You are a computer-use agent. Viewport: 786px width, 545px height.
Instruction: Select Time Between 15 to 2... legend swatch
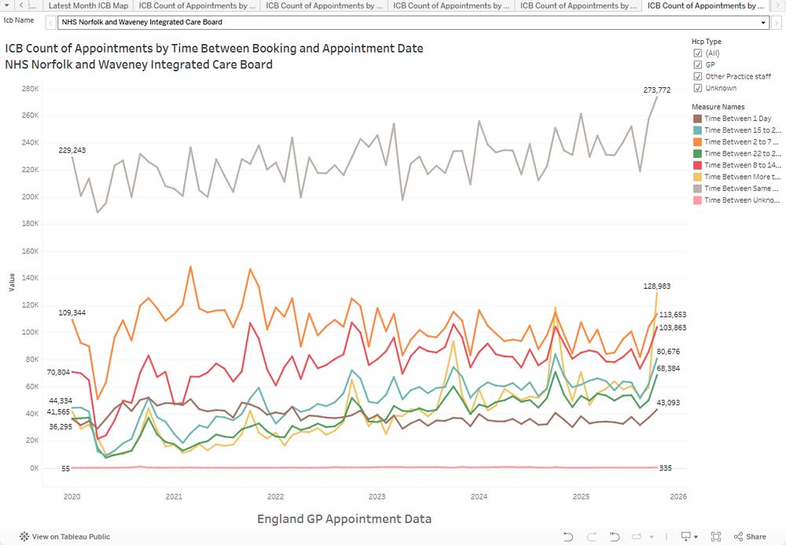point(697,130)
